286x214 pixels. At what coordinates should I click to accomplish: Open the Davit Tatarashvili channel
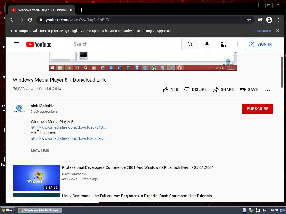(x=75, y=174)
